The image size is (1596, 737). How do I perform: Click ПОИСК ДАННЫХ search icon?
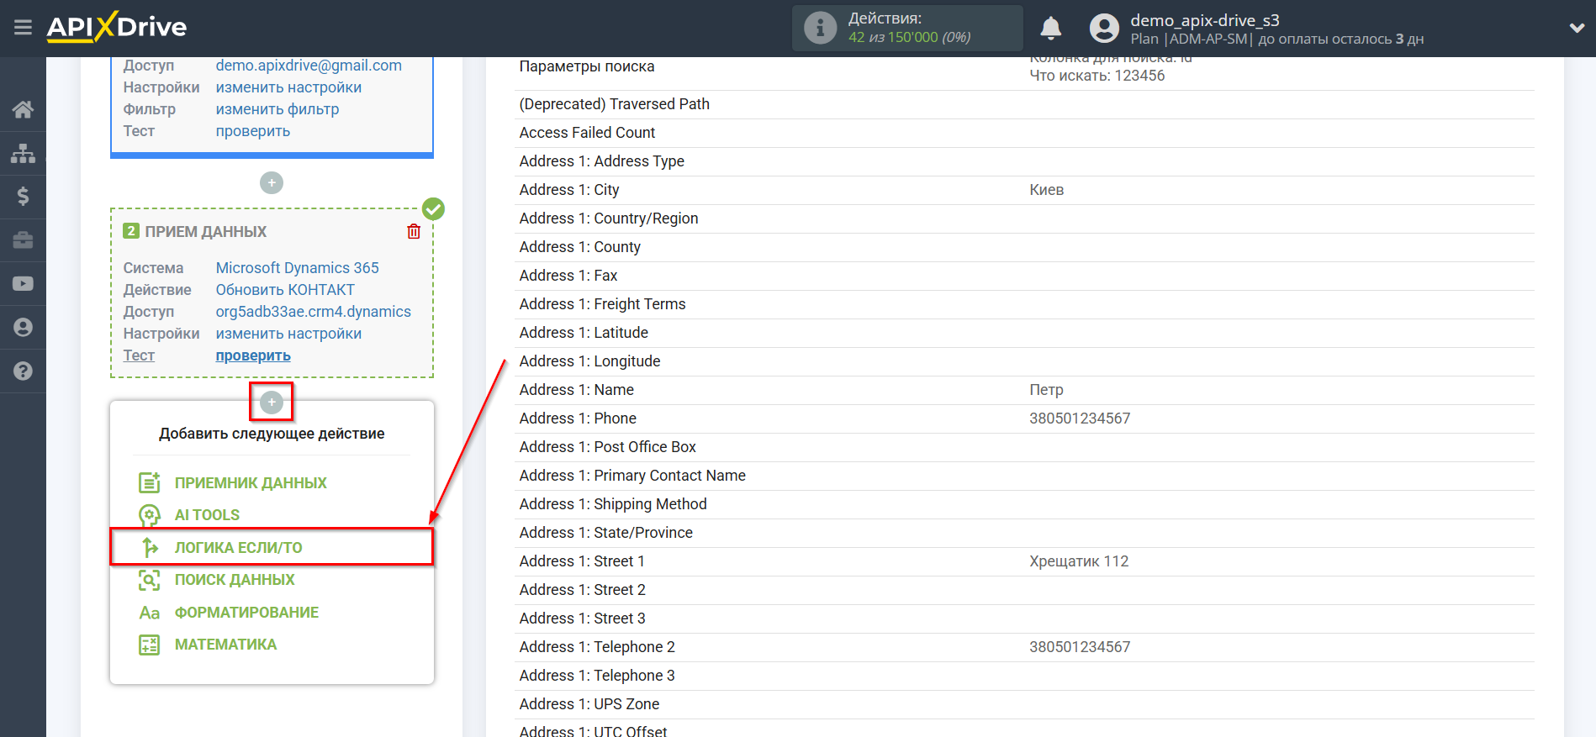pos(149,580)
